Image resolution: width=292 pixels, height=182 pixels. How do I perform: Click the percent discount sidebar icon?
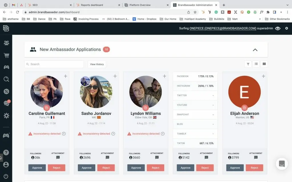(x=6, y=91)
